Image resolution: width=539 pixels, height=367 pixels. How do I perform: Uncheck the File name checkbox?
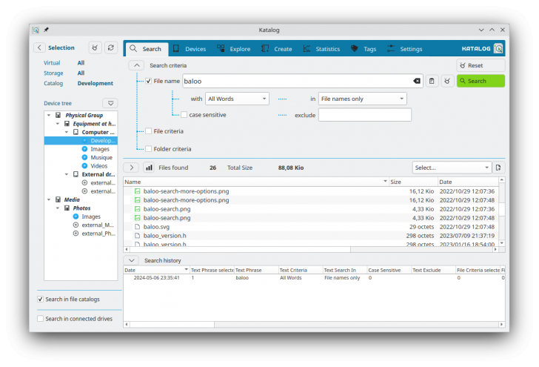(149, 81)
